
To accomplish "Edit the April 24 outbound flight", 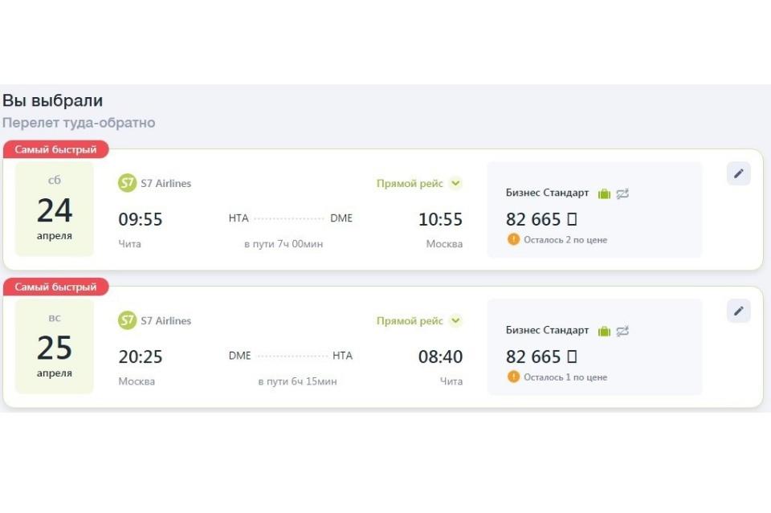I will click(x=739, y=173).
